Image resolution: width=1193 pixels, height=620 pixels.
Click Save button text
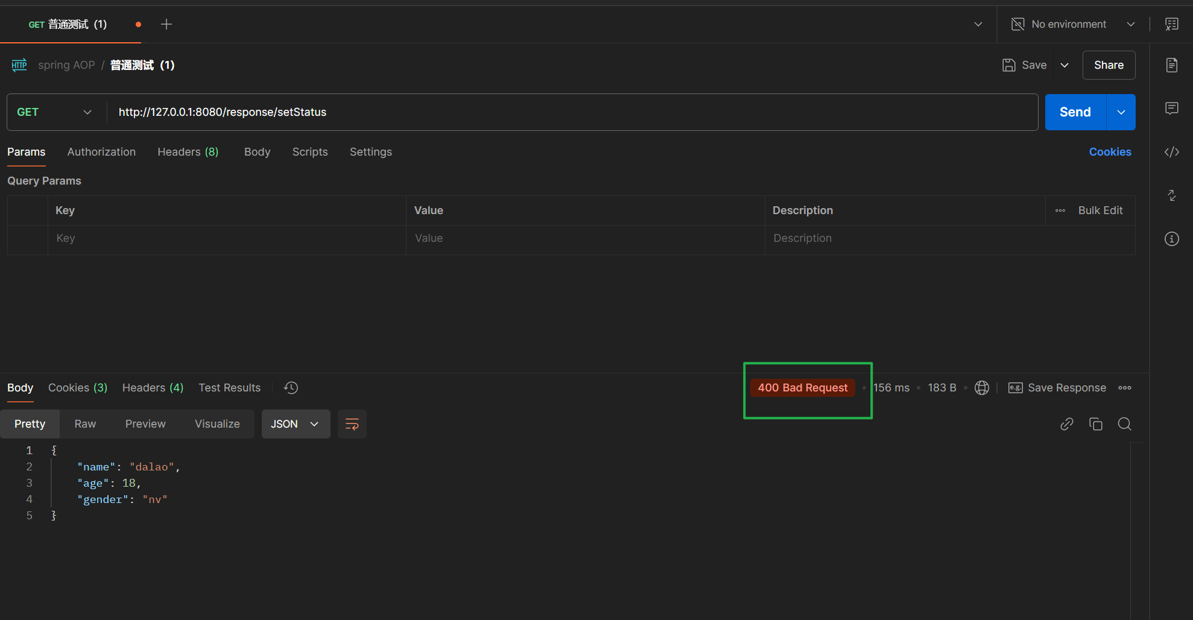[x=1034, y=65]
